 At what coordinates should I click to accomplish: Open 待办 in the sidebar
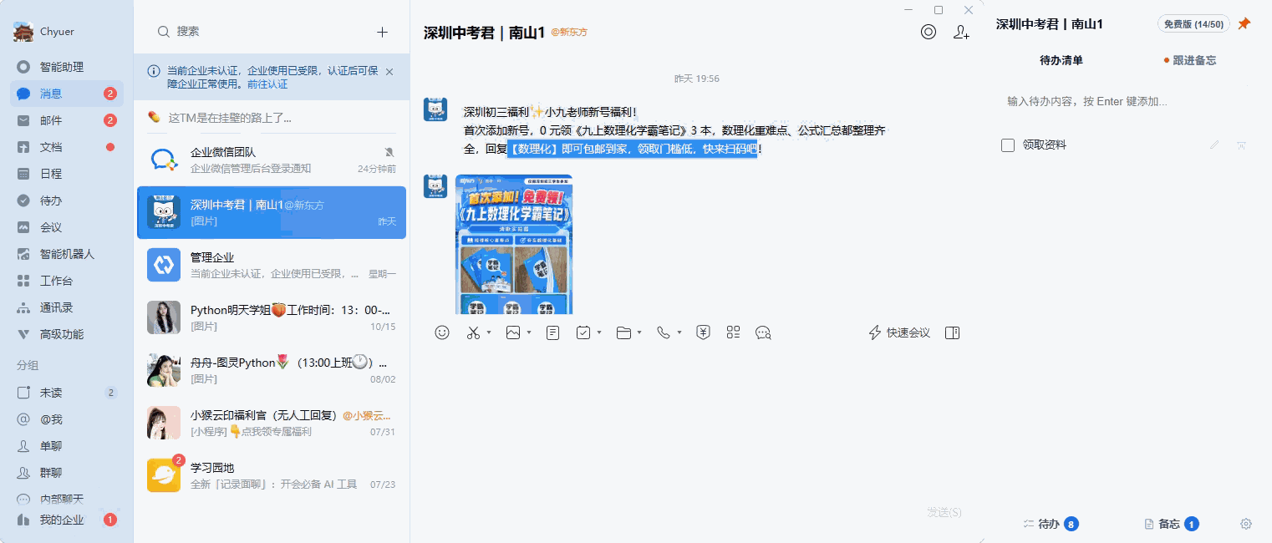pos(67,200)
